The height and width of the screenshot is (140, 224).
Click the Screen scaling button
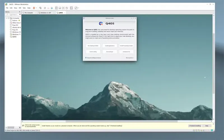pyautogui.click(x=93, y=52)
